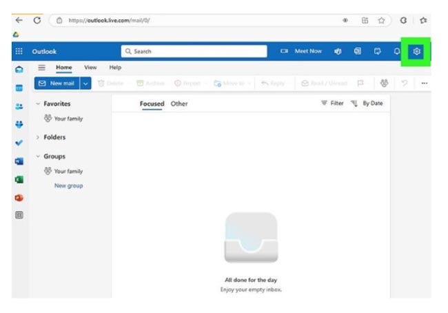
Task: Collapse the Favorites section
Action: tap(38, 104)
